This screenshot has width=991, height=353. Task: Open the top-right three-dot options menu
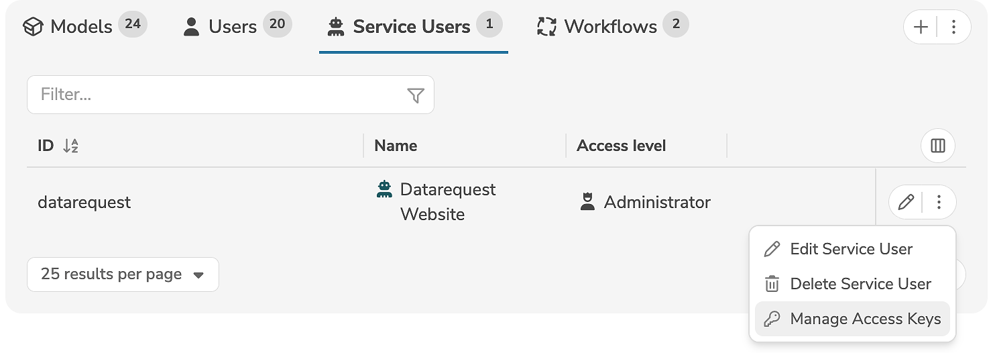click(x=953, y=27)
